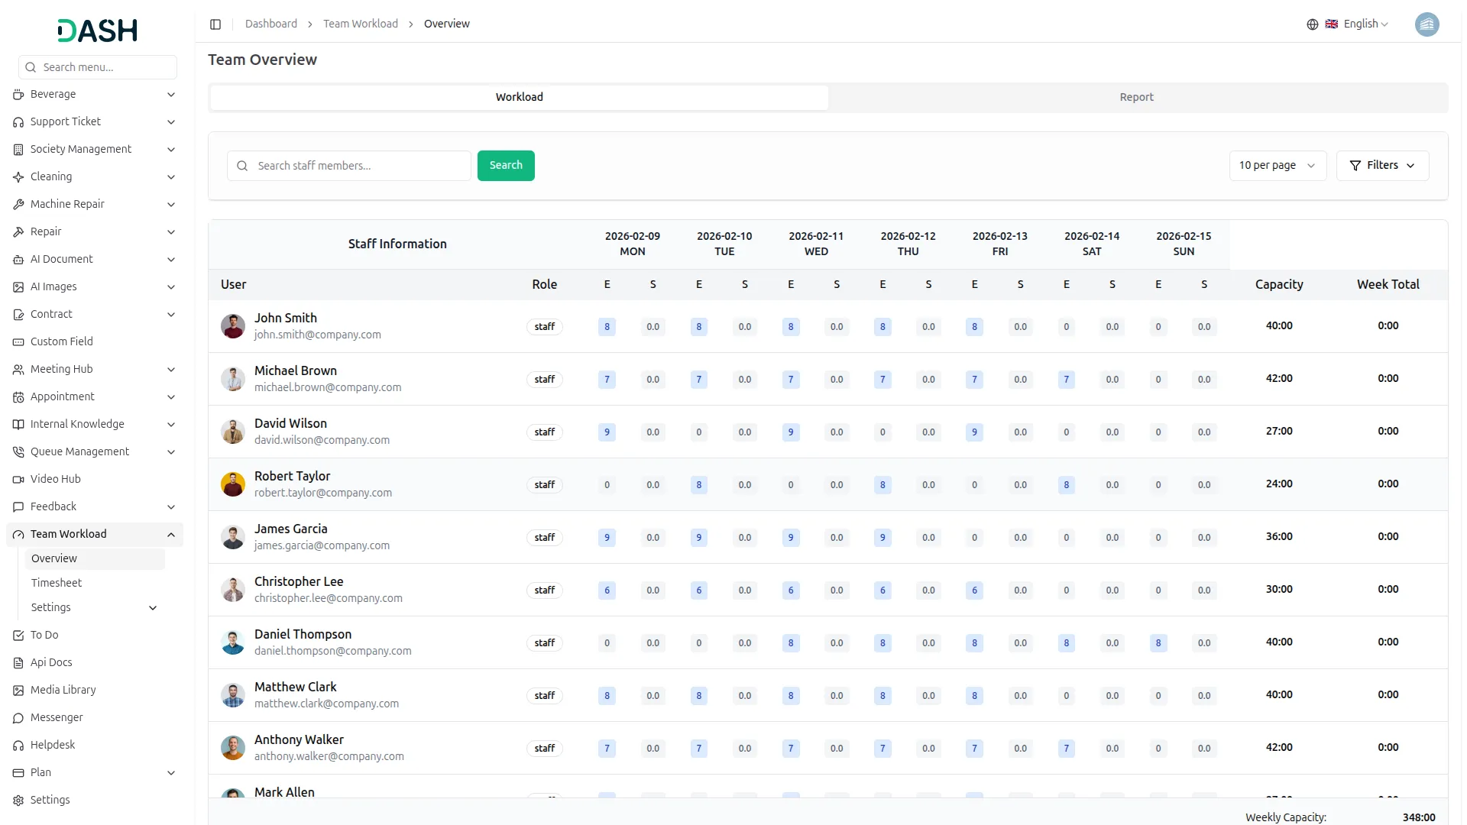Go to Dashboard breadcrumb link
The image size is (1467, 825).
271,24
